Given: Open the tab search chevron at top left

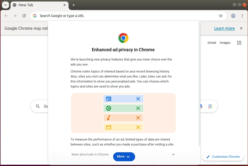Looking at the screenshot, I should tap(5, 5).
